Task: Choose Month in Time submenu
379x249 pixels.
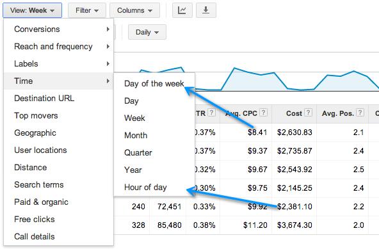Action: coord(154,135)
